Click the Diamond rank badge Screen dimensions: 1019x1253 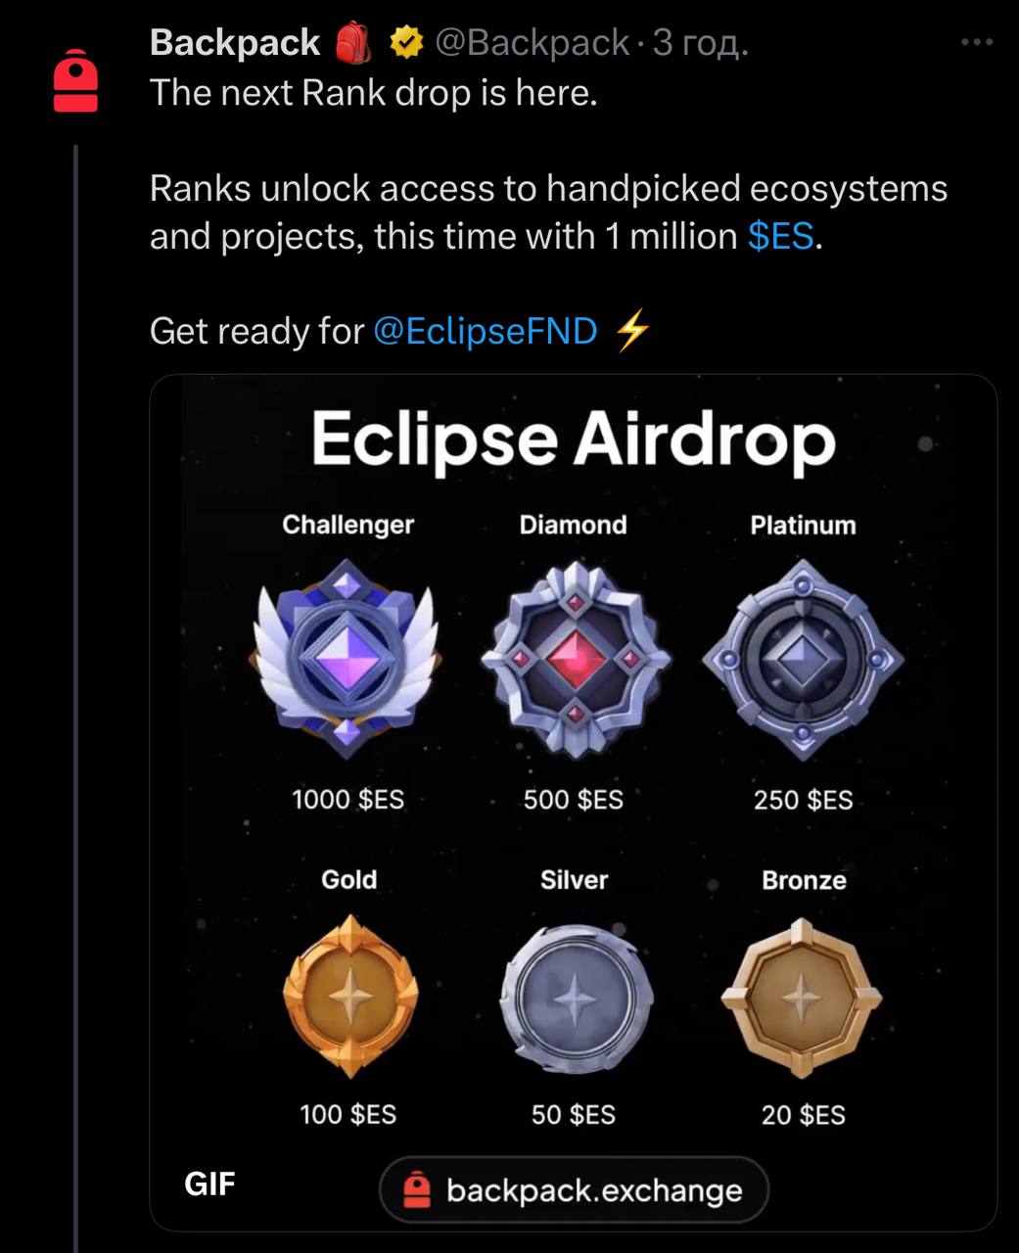575,660
